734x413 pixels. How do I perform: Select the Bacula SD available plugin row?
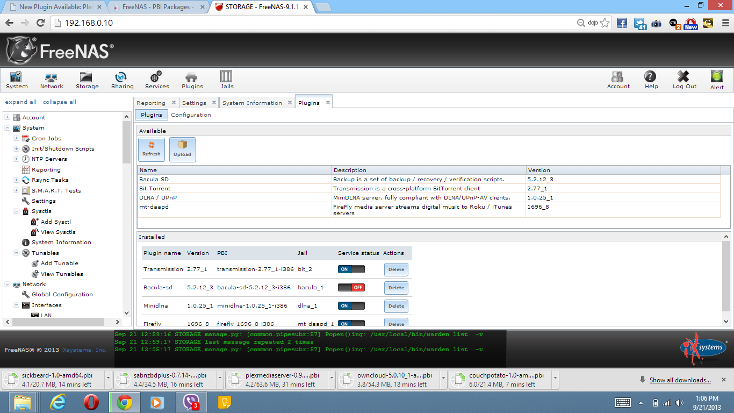click(429, 179)
